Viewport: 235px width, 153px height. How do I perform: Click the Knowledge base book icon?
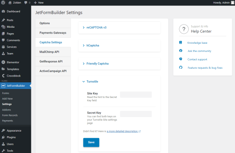coord(181,43)
